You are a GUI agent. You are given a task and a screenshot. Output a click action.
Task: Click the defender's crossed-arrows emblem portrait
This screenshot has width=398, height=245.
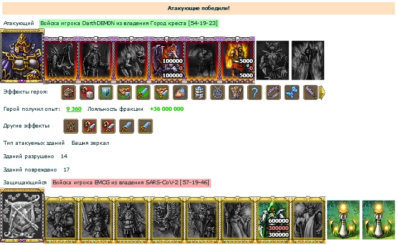coord(22,215)
